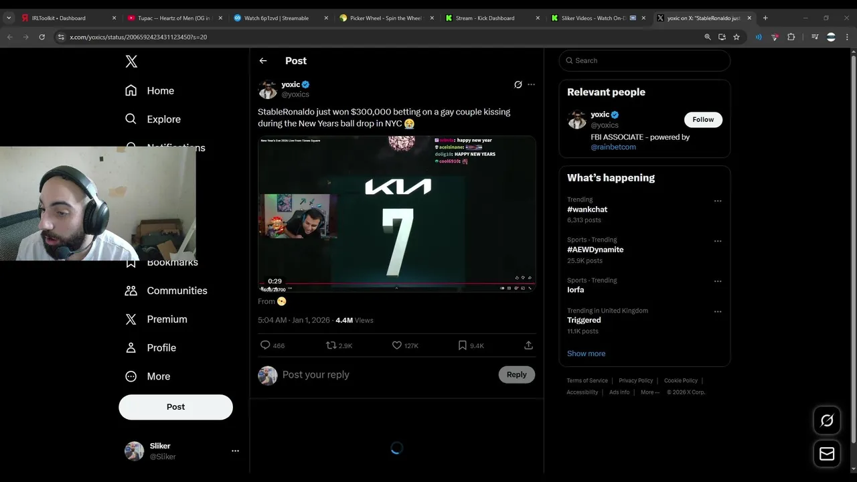The image size is (857, 482).
Task: Switch to the Tupac Heartz of Men tab
Action: click(174, 18)
